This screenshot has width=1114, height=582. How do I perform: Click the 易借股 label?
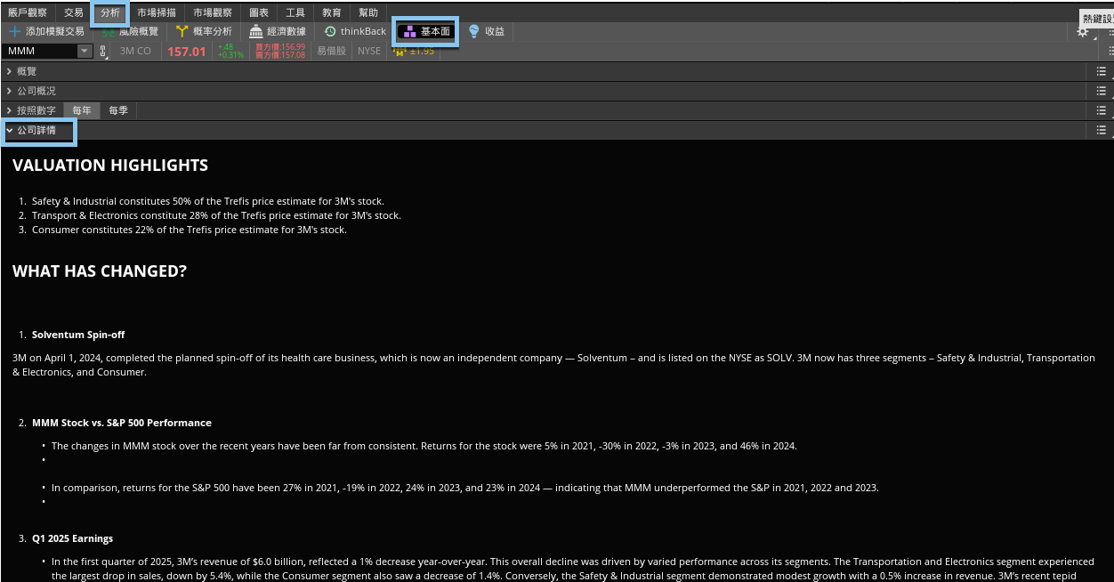click(331, 51)
